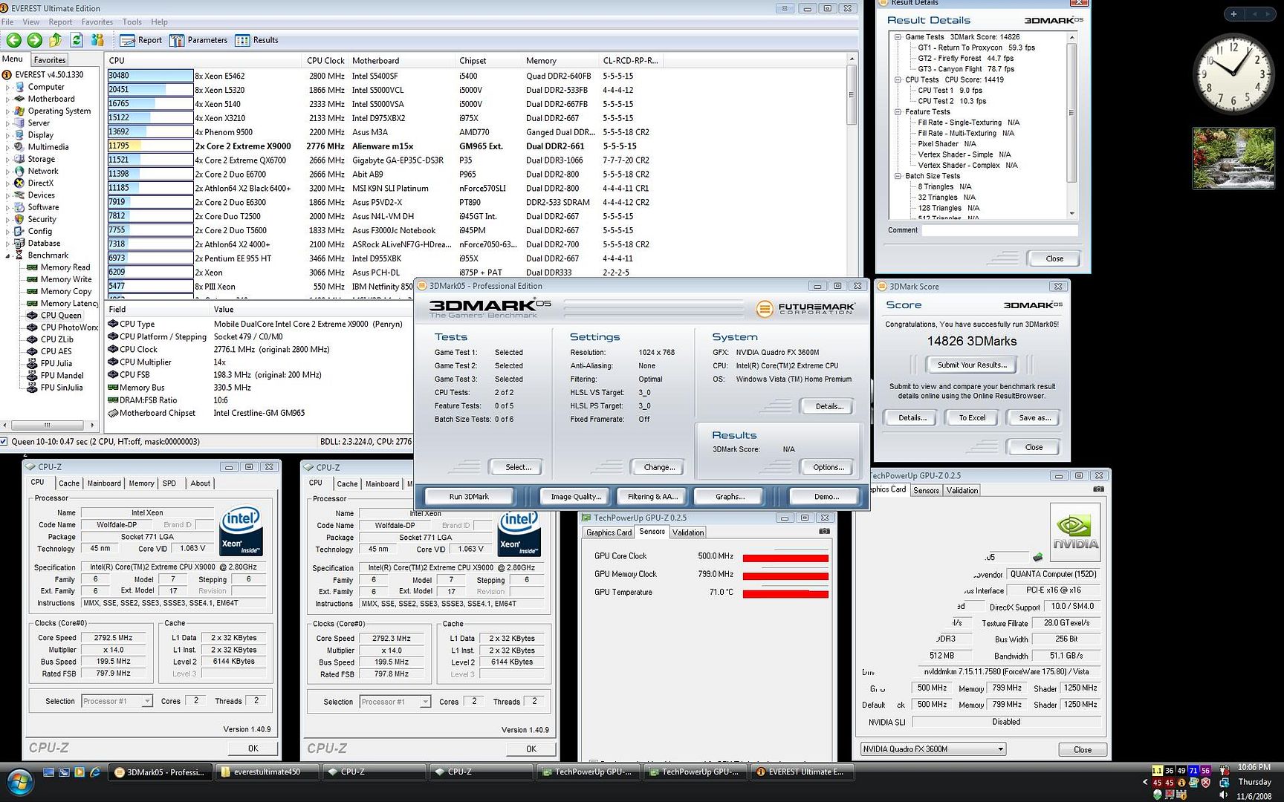
Task: Select the Multimedia icon in EVEREST tree
Action: coord(20,147)
